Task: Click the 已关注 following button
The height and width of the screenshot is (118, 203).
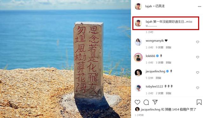Action: tap(160, 6)
